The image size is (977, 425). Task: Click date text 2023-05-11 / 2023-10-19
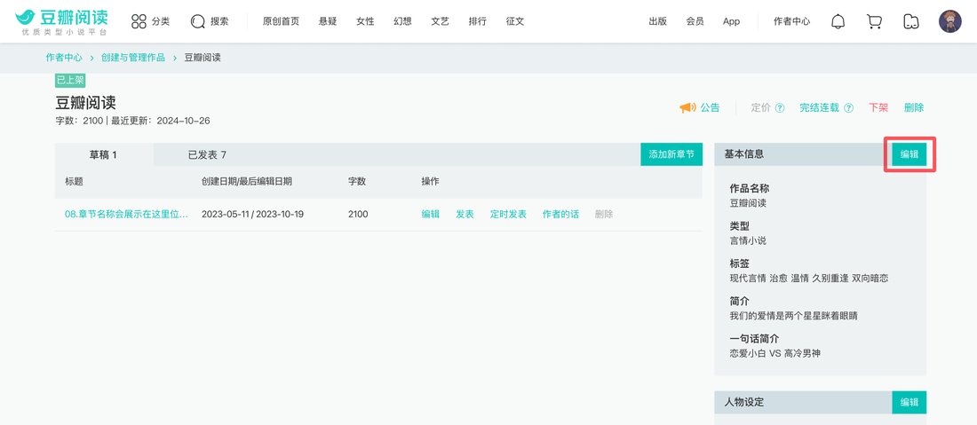(x=252, y=214)
